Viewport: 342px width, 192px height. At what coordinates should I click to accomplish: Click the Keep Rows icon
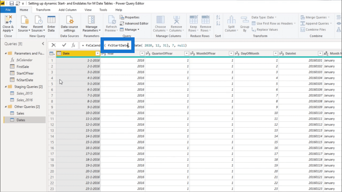193,20
